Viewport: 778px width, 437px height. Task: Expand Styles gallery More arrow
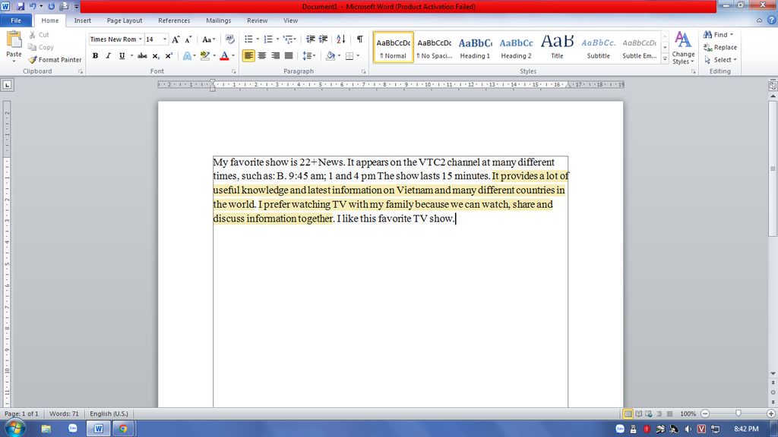[665, 59]
